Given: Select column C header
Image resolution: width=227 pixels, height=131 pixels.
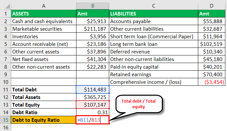Looking at the screenshot, I should tap(154, 6).
